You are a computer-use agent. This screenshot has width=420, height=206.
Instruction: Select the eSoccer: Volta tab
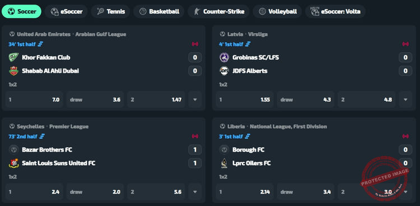coord(335,12)
